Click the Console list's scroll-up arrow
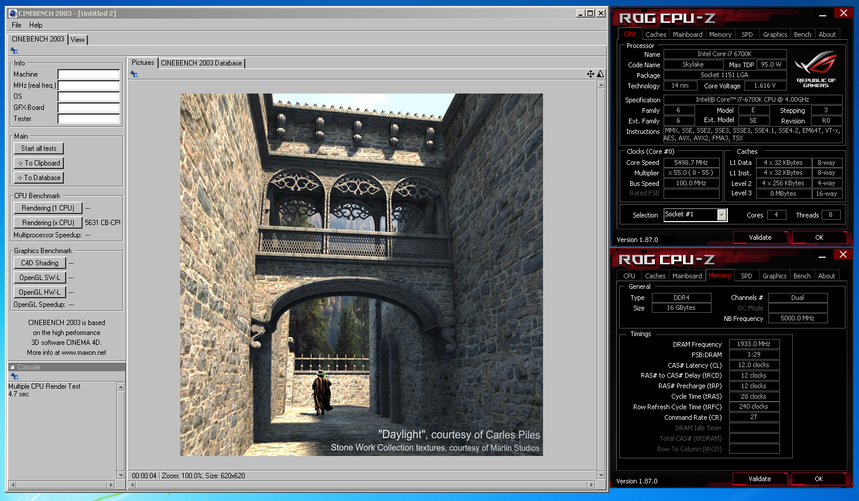 (x=121, y=386)
